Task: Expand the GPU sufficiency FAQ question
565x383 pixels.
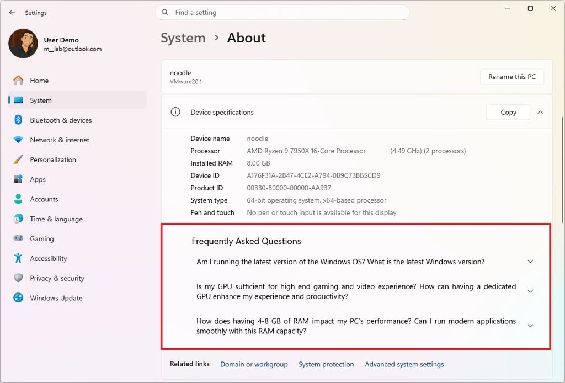Action: pos(530,291)
